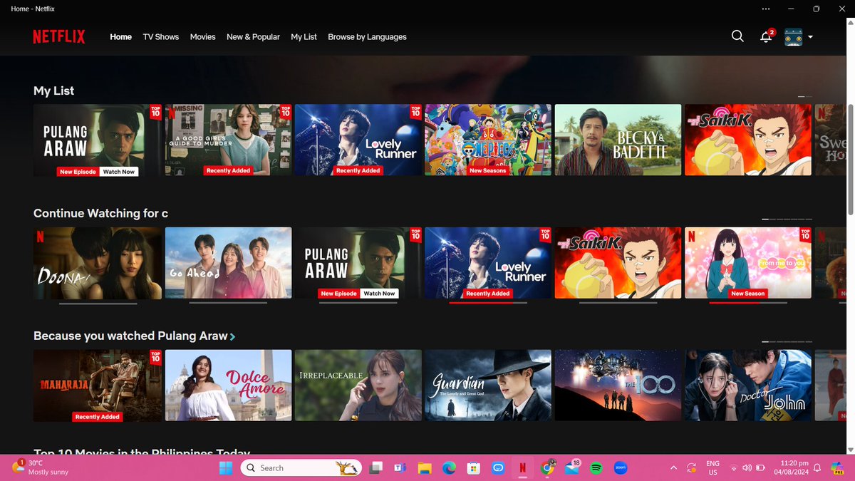This screenshot has height=481, width=855.
Task: Expand the profile menu caret arrow
Action: pyautogui.click(x=811, y=37)
